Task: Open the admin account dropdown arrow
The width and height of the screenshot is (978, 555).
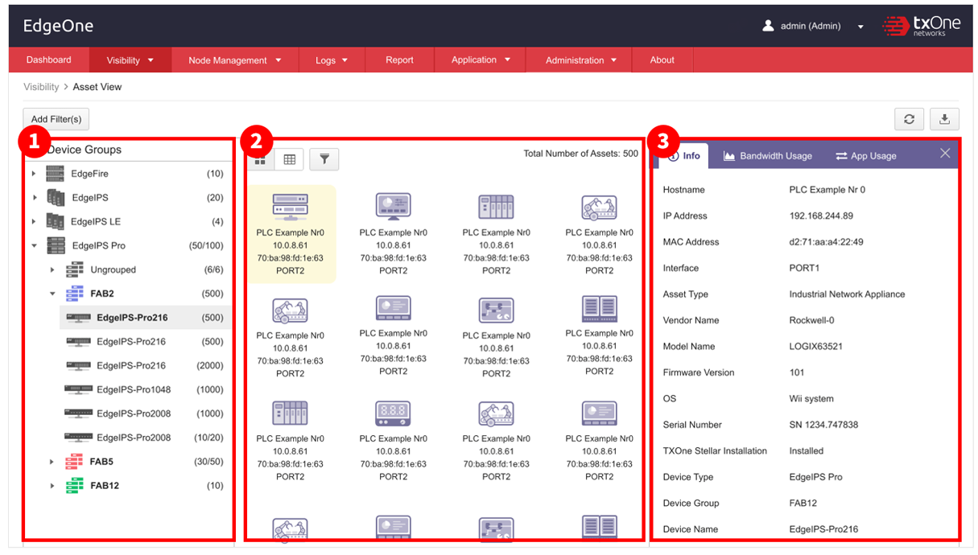Action: pos(860,27)
